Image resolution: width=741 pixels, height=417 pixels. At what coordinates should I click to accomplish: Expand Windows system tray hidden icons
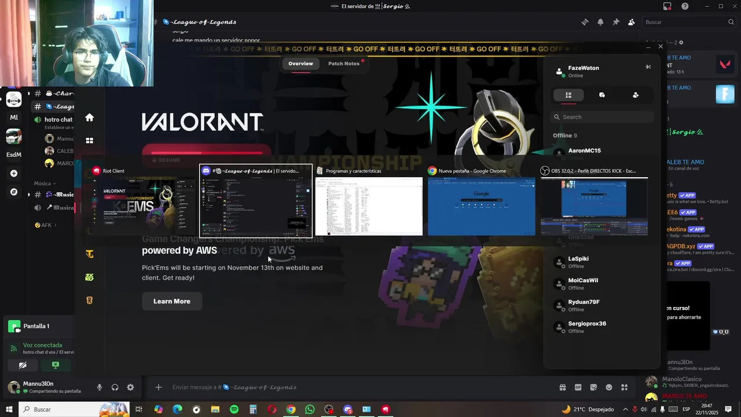coord(625,409)
